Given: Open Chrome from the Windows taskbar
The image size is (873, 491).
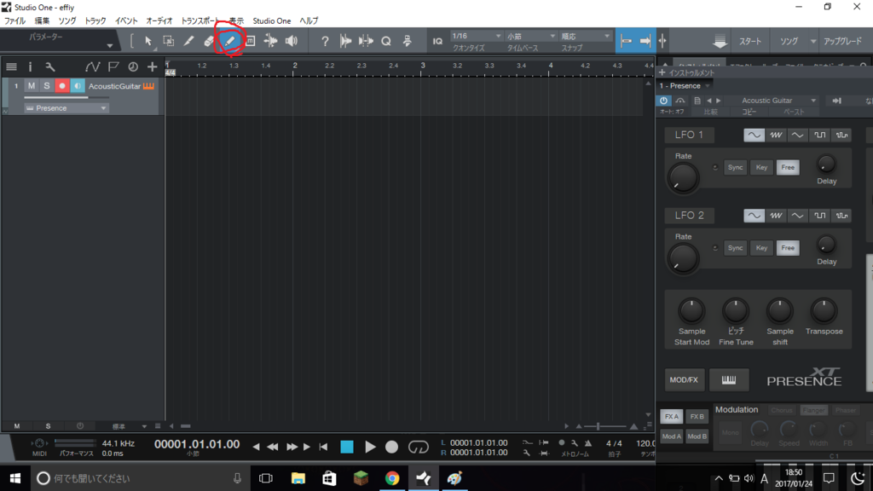Looking at the screenshot, I should pyautogui.click(x=392, y=478).
